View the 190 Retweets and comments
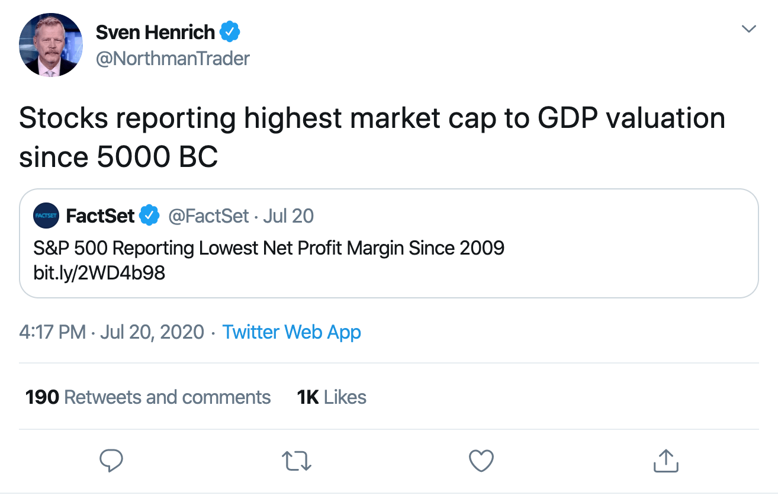Screen dimensions: 778x495 click(148, 397)
